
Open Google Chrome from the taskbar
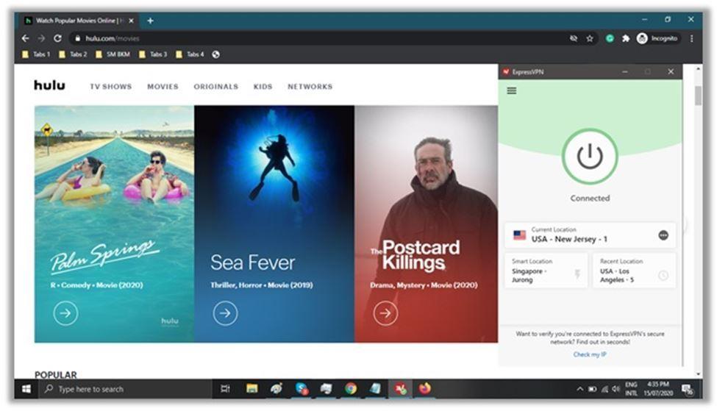click(x=351, y=389)
